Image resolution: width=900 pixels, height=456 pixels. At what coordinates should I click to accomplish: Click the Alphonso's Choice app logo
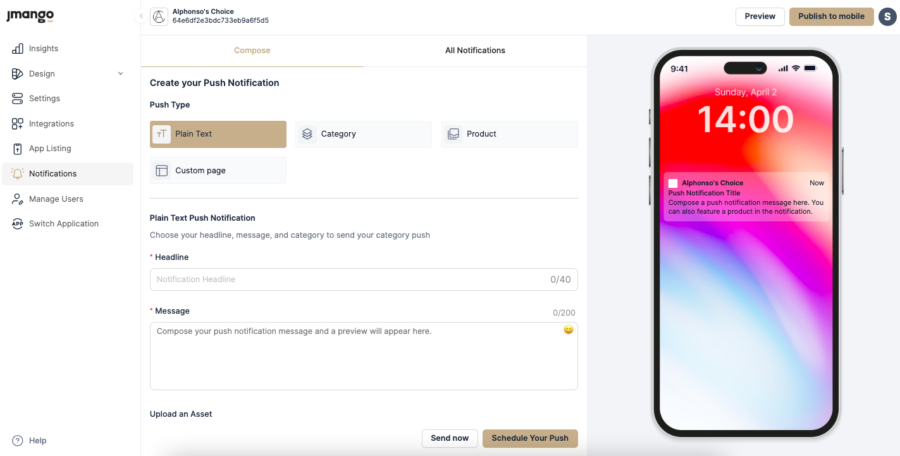(x=159, y=16)
